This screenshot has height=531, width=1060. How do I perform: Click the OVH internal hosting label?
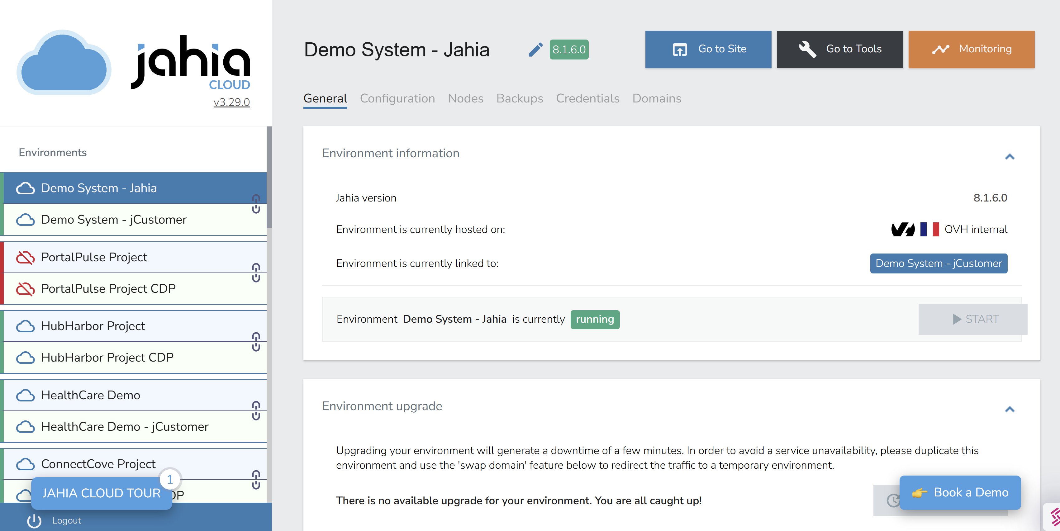[976, 229]
